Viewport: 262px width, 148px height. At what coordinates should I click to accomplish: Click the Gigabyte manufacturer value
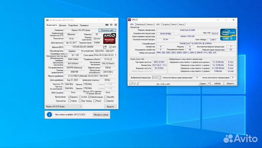pos(72,51)
